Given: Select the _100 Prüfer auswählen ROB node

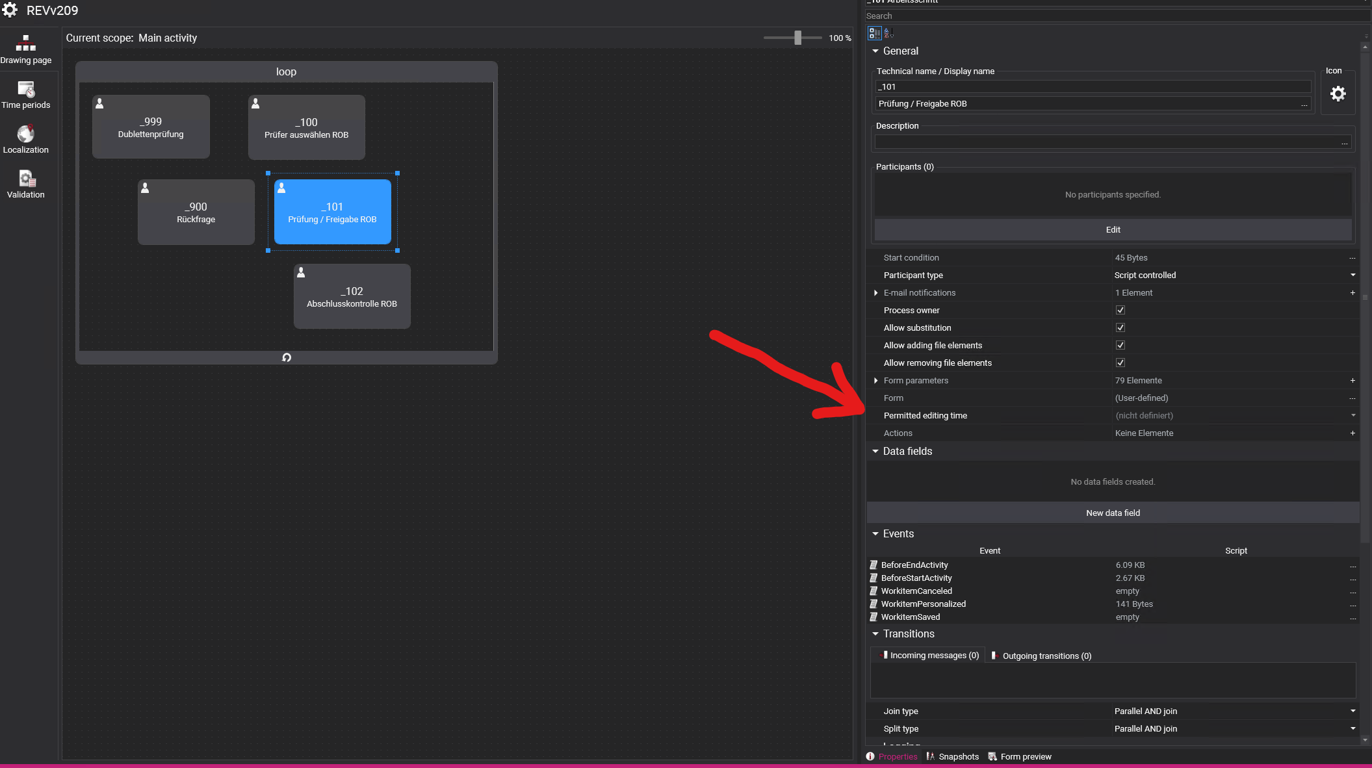Looking at the screenshot, I should tap(307, 127).
